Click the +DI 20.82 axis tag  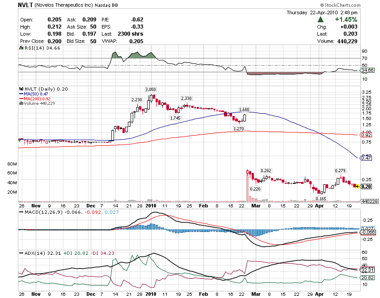click(x=367, y=278)
